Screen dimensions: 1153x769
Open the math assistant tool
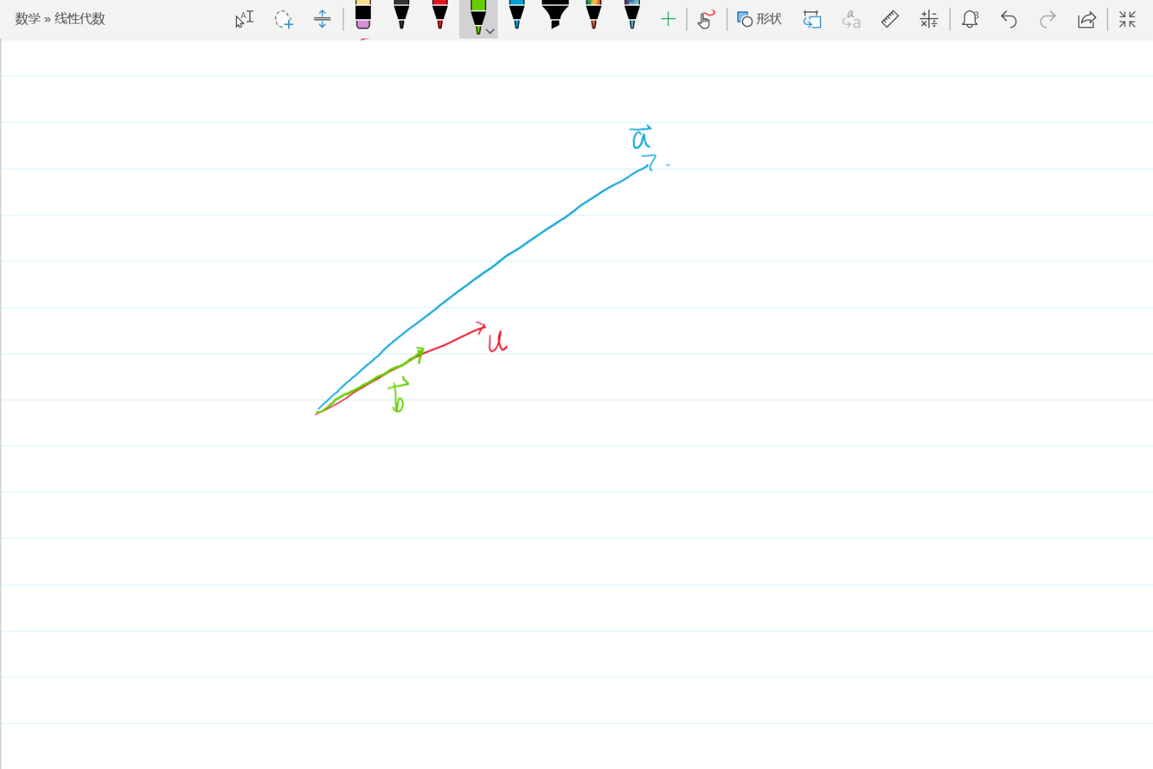pos(929,19)
